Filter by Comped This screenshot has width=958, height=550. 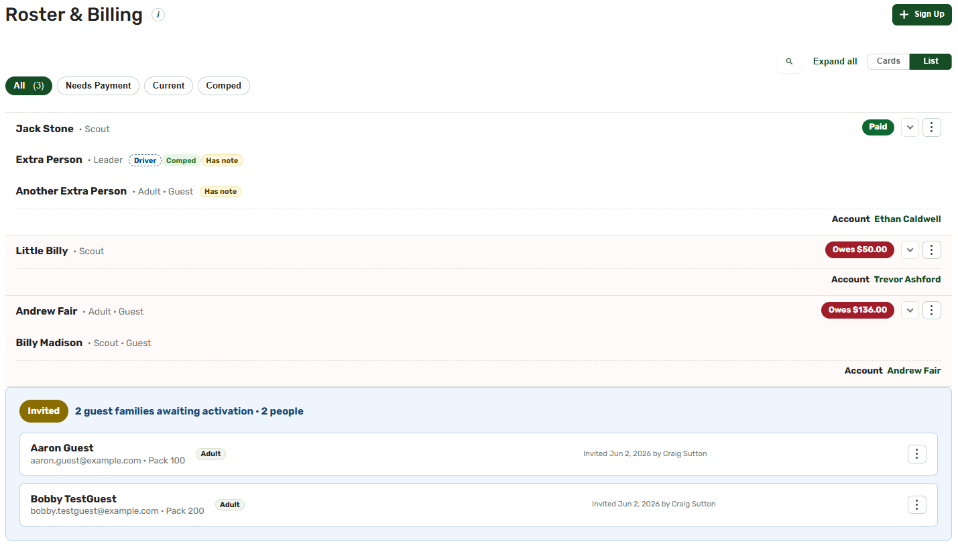[x=223, y=86]
